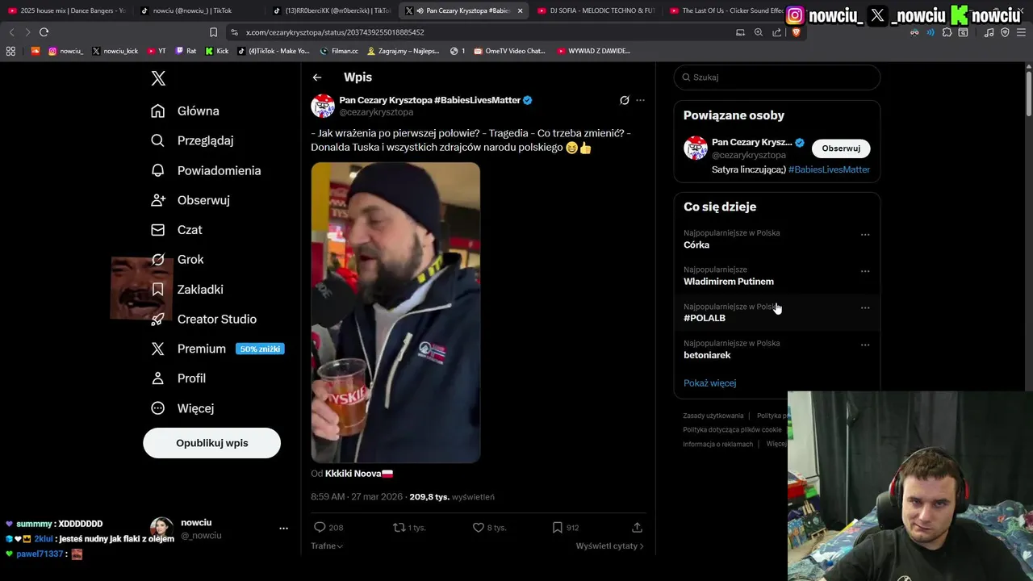Click the browser bookmark icon by the address bar
This screenshot has height=581, width=1033.
point(213,32)
